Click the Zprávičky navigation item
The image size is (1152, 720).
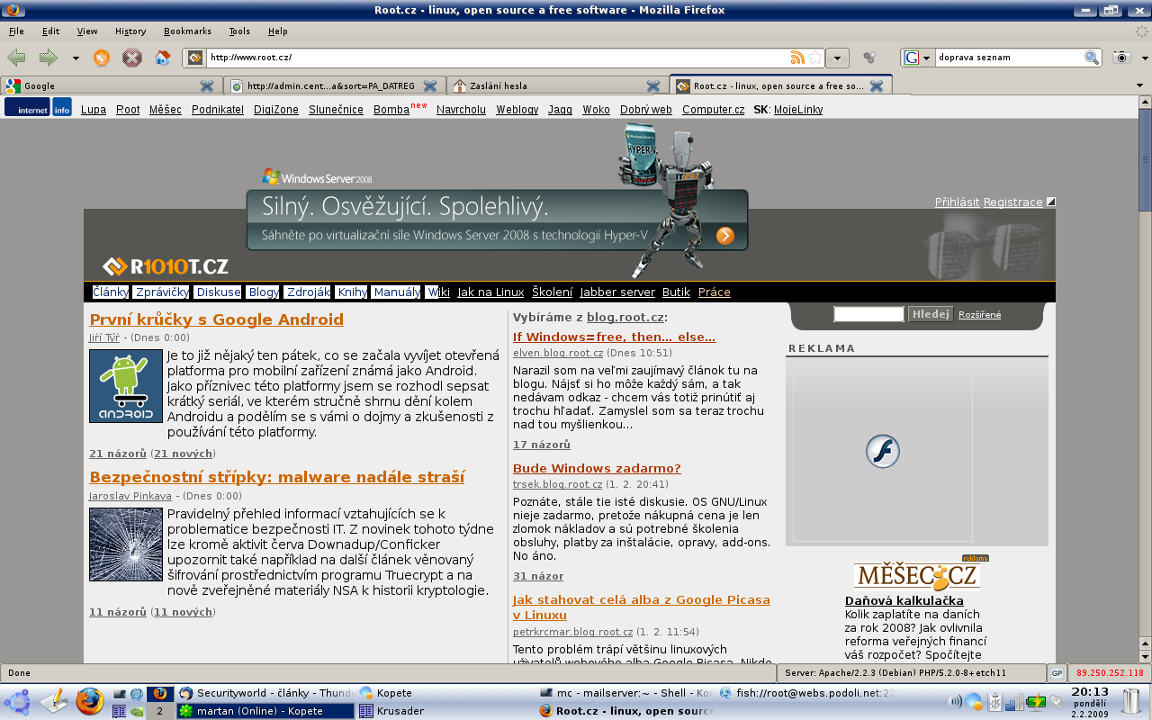click(x=162, y=292)
